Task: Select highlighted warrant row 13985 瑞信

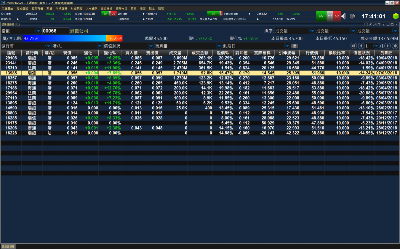Action: coord(200,73)
